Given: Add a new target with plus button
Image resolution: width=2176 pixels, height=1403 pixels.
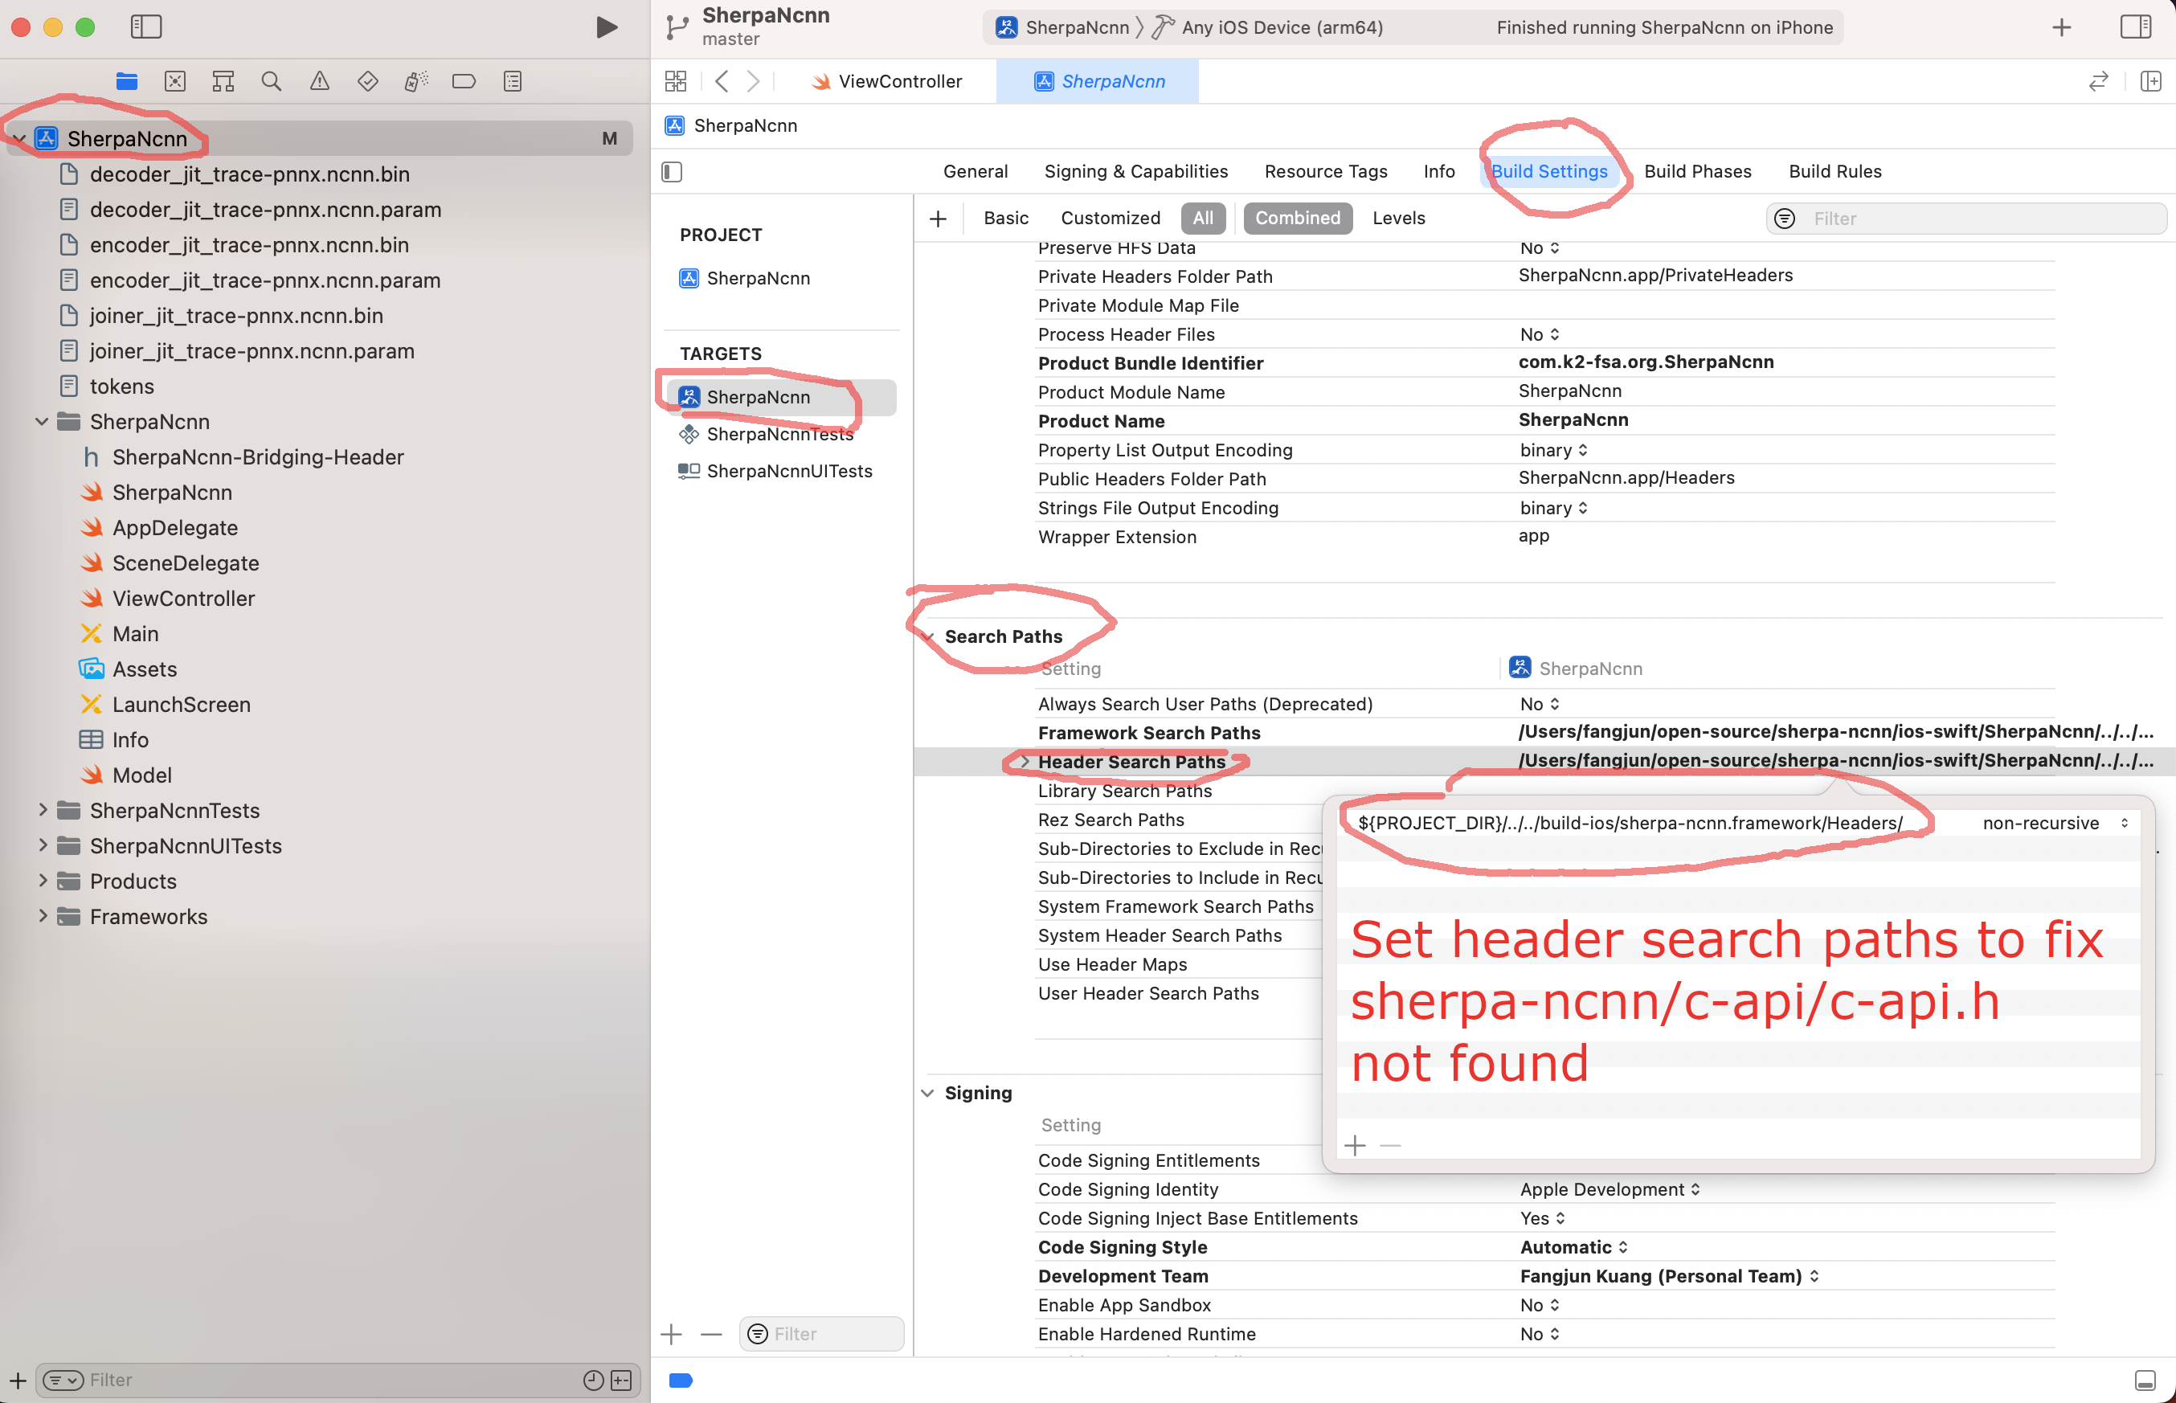Looking at the screenshot, I should 671,1335.
